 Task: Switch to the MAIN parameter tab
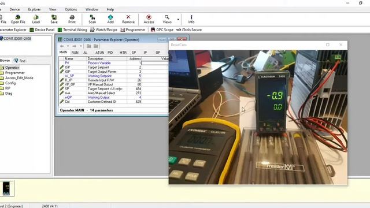pyautogui.click(x=63, y=52)
